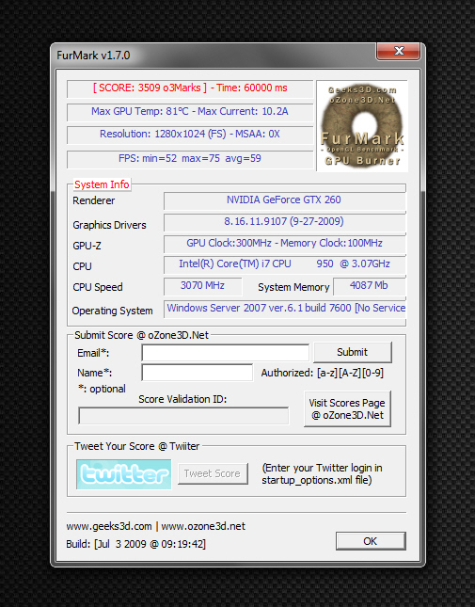
Task: Click the driver version 8.16.11.9107 value
Action: 284,222
